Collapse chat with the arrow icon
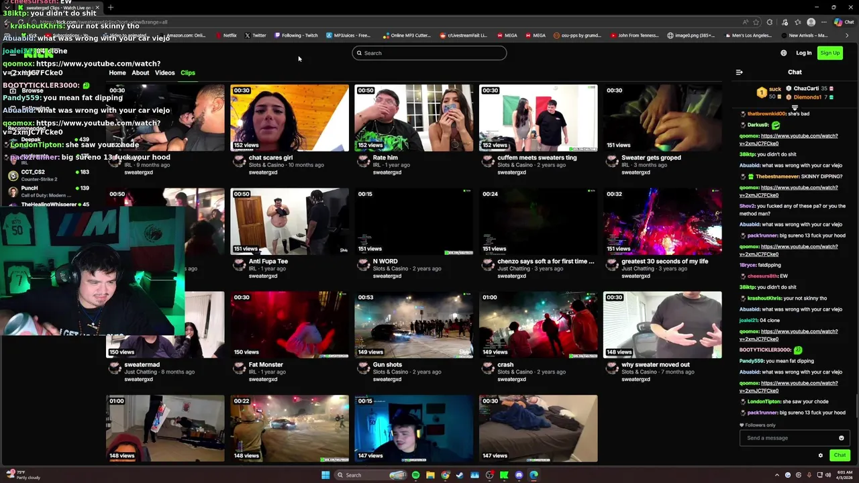The image size is (859, 483). [739, 72]
